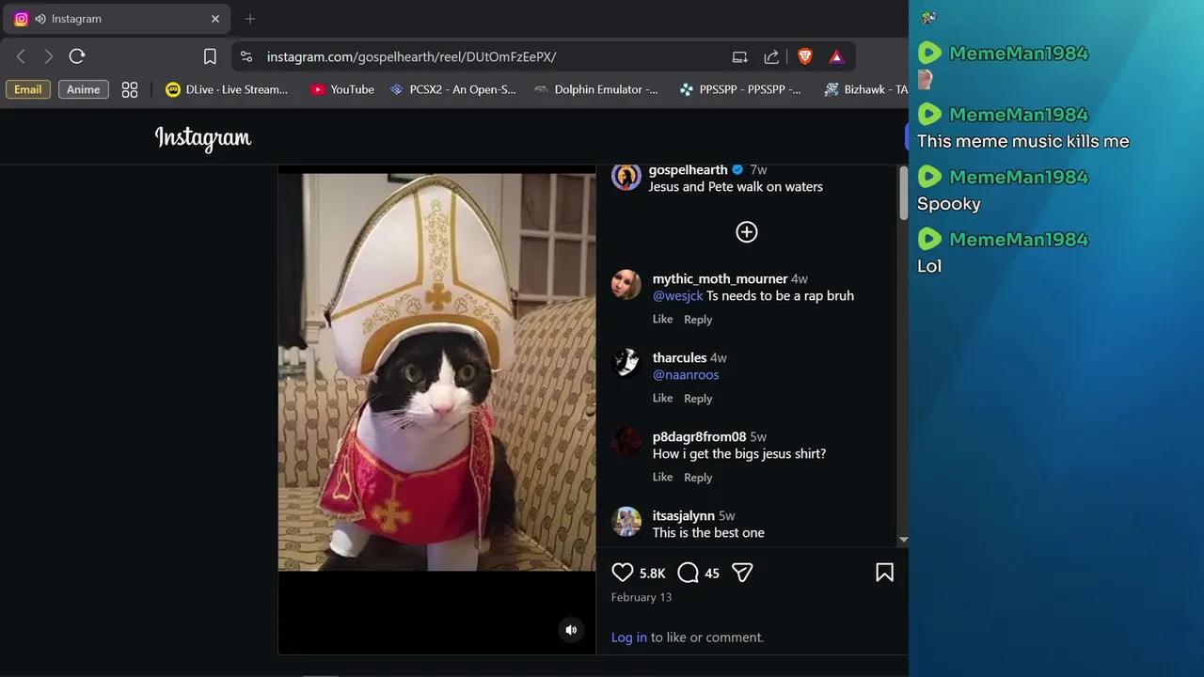Viewport: 1204px width, 677px height.
Task: Click the comments scrollbar thumb
Action: pyautogui.click(x=903, y=194)
